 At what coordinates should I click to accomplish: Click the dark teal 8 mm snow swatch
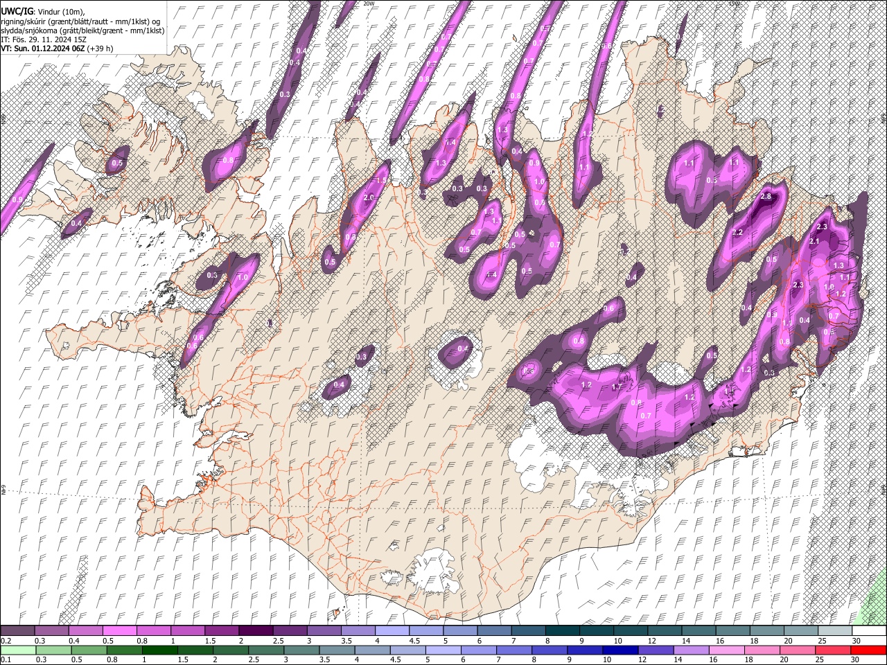tap(561, 631)
